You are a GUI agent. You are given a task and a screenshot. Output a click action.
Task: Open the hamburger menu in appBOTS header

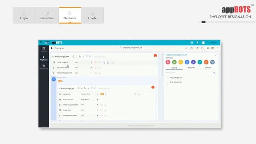(41, 42)
